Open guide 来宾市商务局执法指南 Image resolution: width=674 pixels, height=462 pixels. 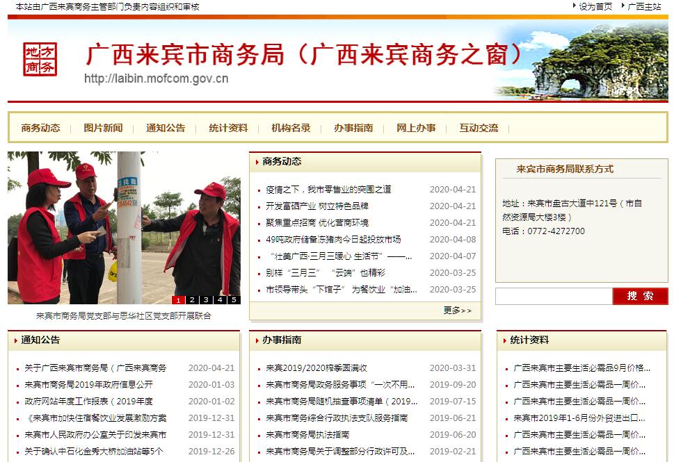[307, 434]
